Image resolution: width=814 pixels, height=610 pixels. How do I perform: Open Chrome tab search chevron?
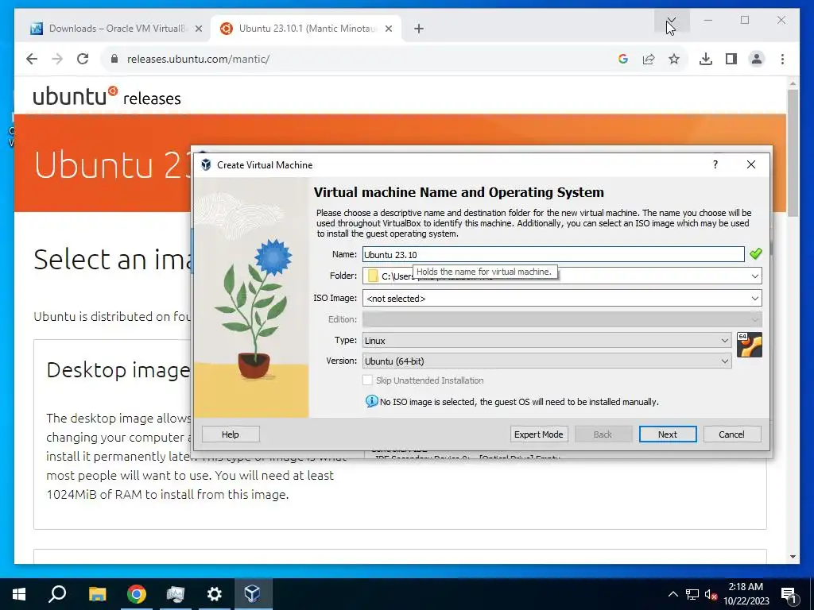671,20
